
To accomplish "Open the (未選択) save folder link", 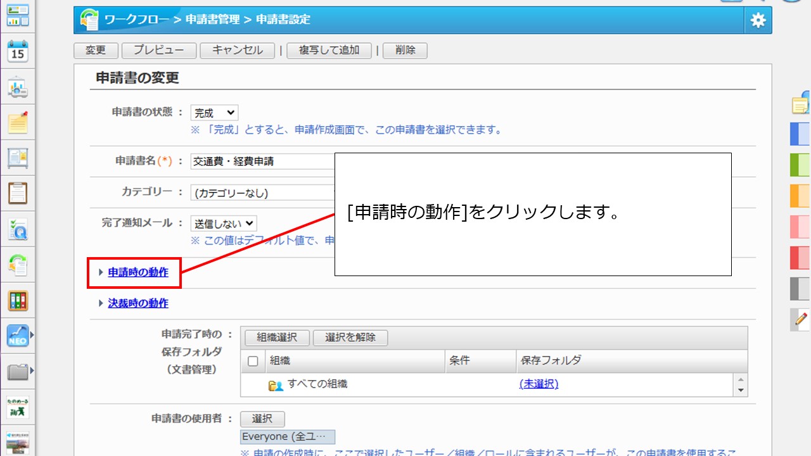I will [x=539, y=384].
